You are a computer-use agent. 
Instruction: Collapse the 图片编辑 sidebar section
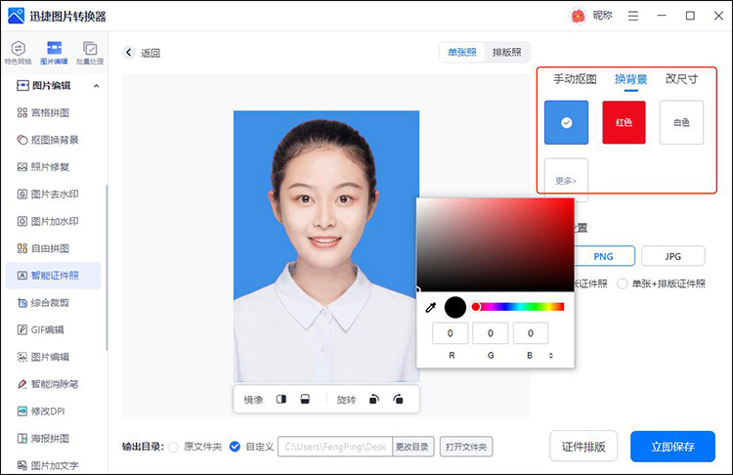[96, 86]
